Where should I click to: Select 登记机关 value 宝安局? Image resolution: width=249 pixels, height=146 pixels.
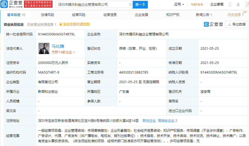click(205, 92)
